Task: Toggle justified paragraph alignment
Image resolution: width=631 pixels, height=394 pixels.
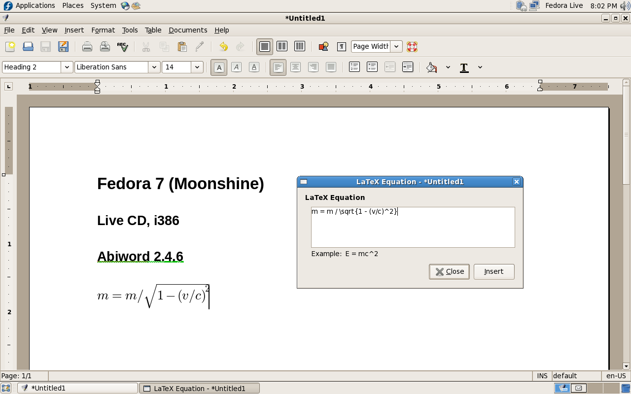Action: (x=331, y=67)
